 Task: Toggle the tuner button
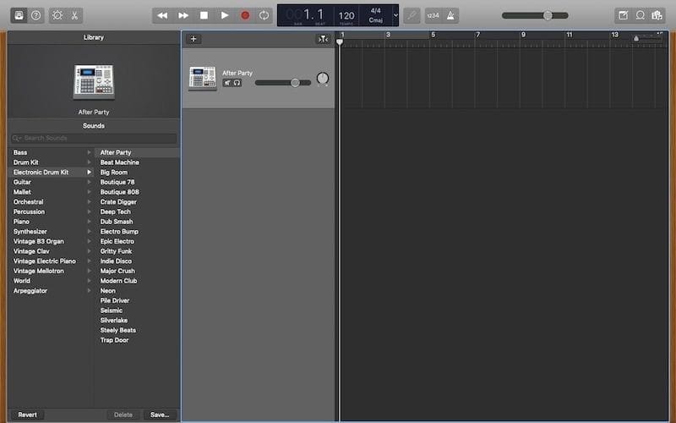pyautogui.click(x=412, y=15)
